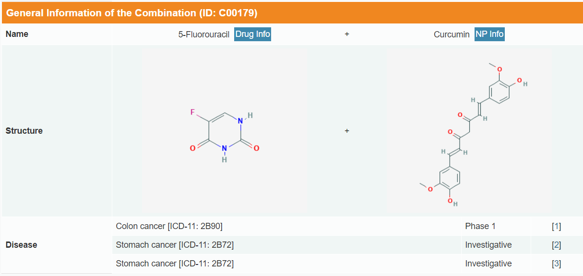Open reference [1] for Colon cancer
Viewport: 583px width, 276px height.
556,226
